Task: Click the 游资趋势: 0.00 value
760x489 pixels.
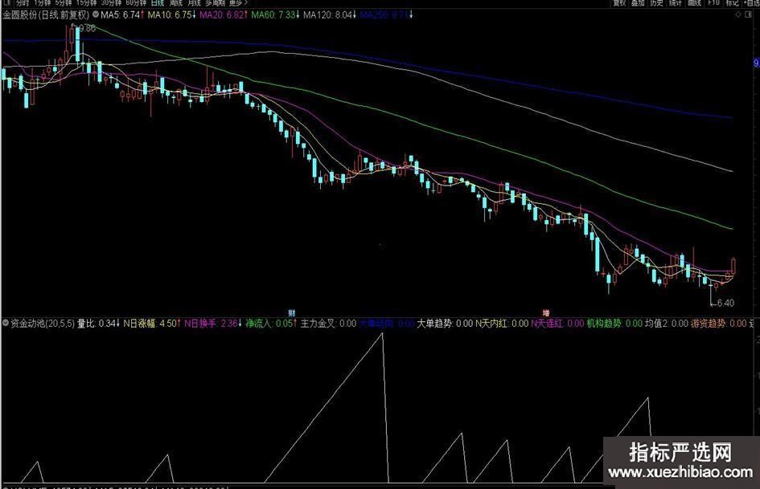Action: (719, 324)
